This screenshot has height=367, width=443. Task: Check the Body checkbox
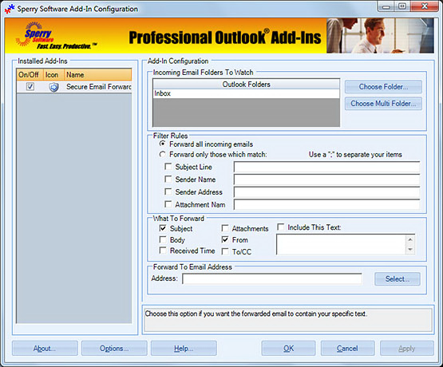tap(163, 239)
